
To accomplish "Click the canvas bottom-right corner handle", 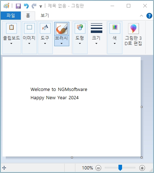I will click(141, 158).
